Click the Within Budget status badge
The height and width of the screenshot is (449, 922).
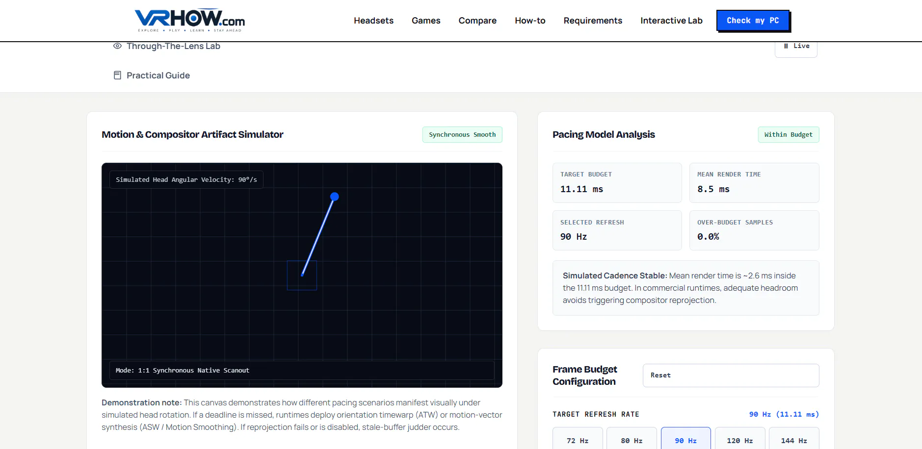(788, 135)
